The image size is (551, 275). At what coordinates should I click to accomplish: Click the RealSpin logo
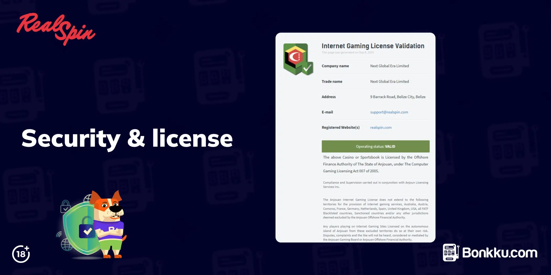[56, 29]
